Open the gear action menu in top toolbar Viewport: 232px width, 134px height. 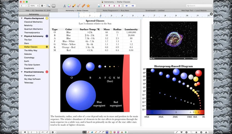(43, 6)
